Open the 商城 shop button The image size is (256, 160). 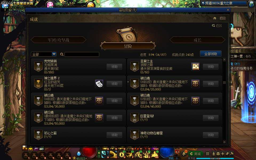coord(195,154)
